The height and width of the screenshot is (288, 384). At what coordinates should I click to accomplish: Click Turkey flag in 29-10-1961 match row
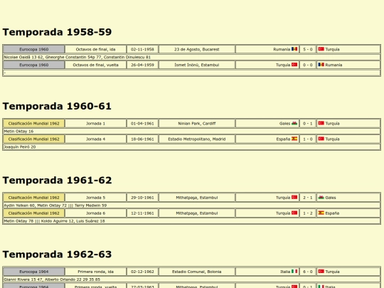click(x=294, y=198)
